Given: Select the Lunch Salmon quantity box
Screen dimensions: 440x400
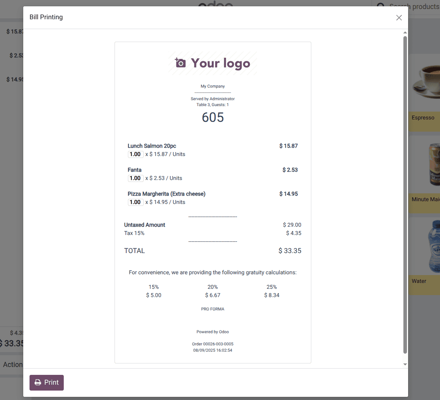Looking at the screenshot, I should (135, 154).
